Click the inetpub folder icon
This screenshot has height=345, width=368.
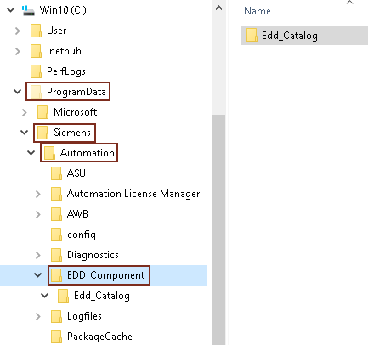[x=36, y=51]
